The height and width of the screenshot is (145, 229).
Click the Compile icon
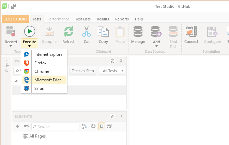click(49, 31)
